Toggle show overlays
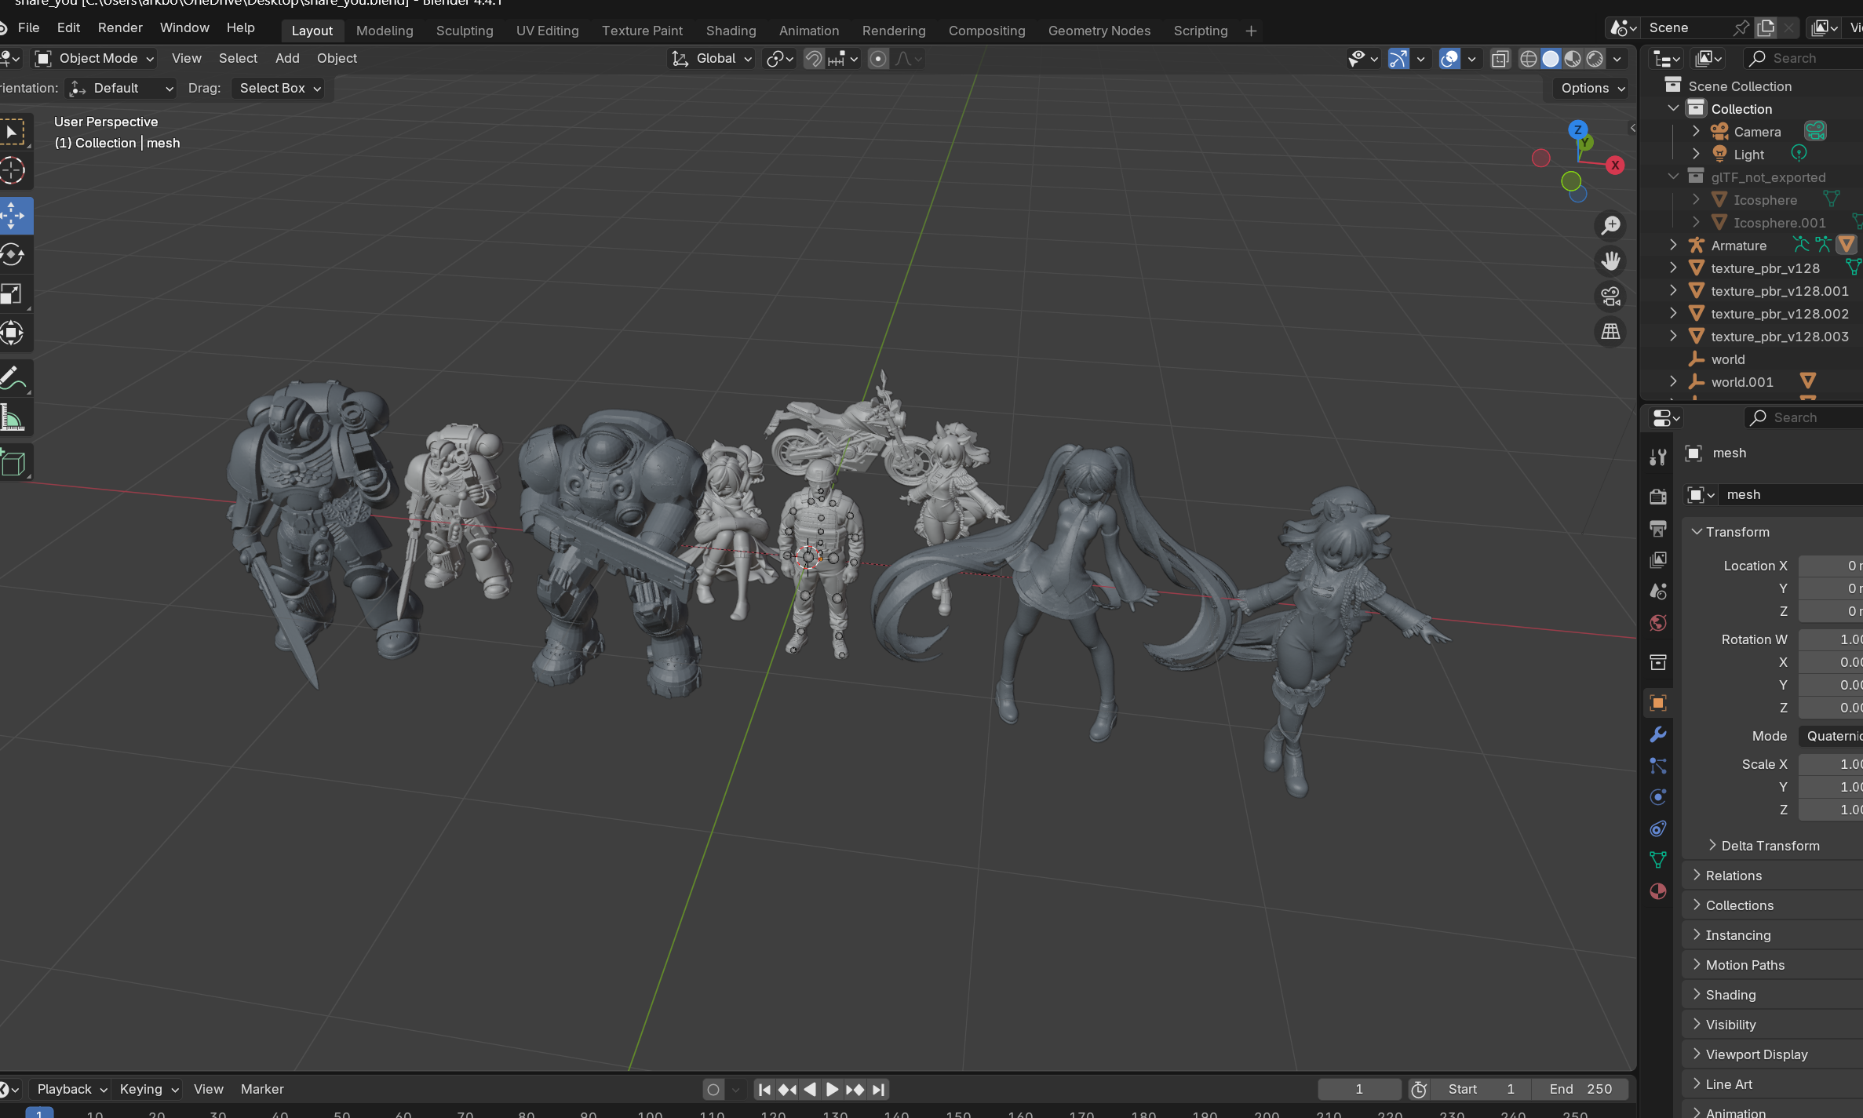This screenshot has width=1863, height=1118. point(1449,59)
